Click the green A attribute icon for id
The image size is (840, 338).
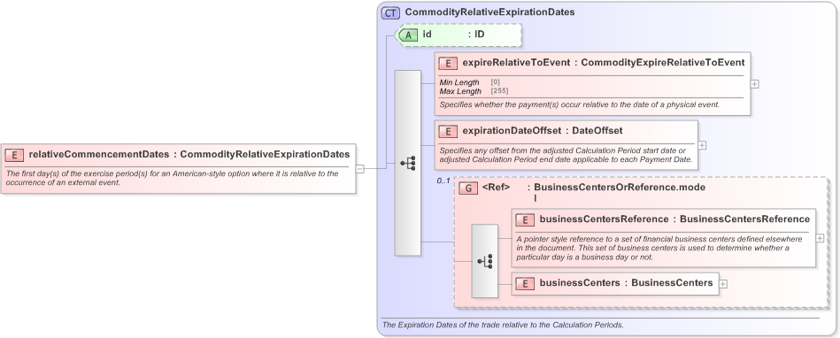409,35
